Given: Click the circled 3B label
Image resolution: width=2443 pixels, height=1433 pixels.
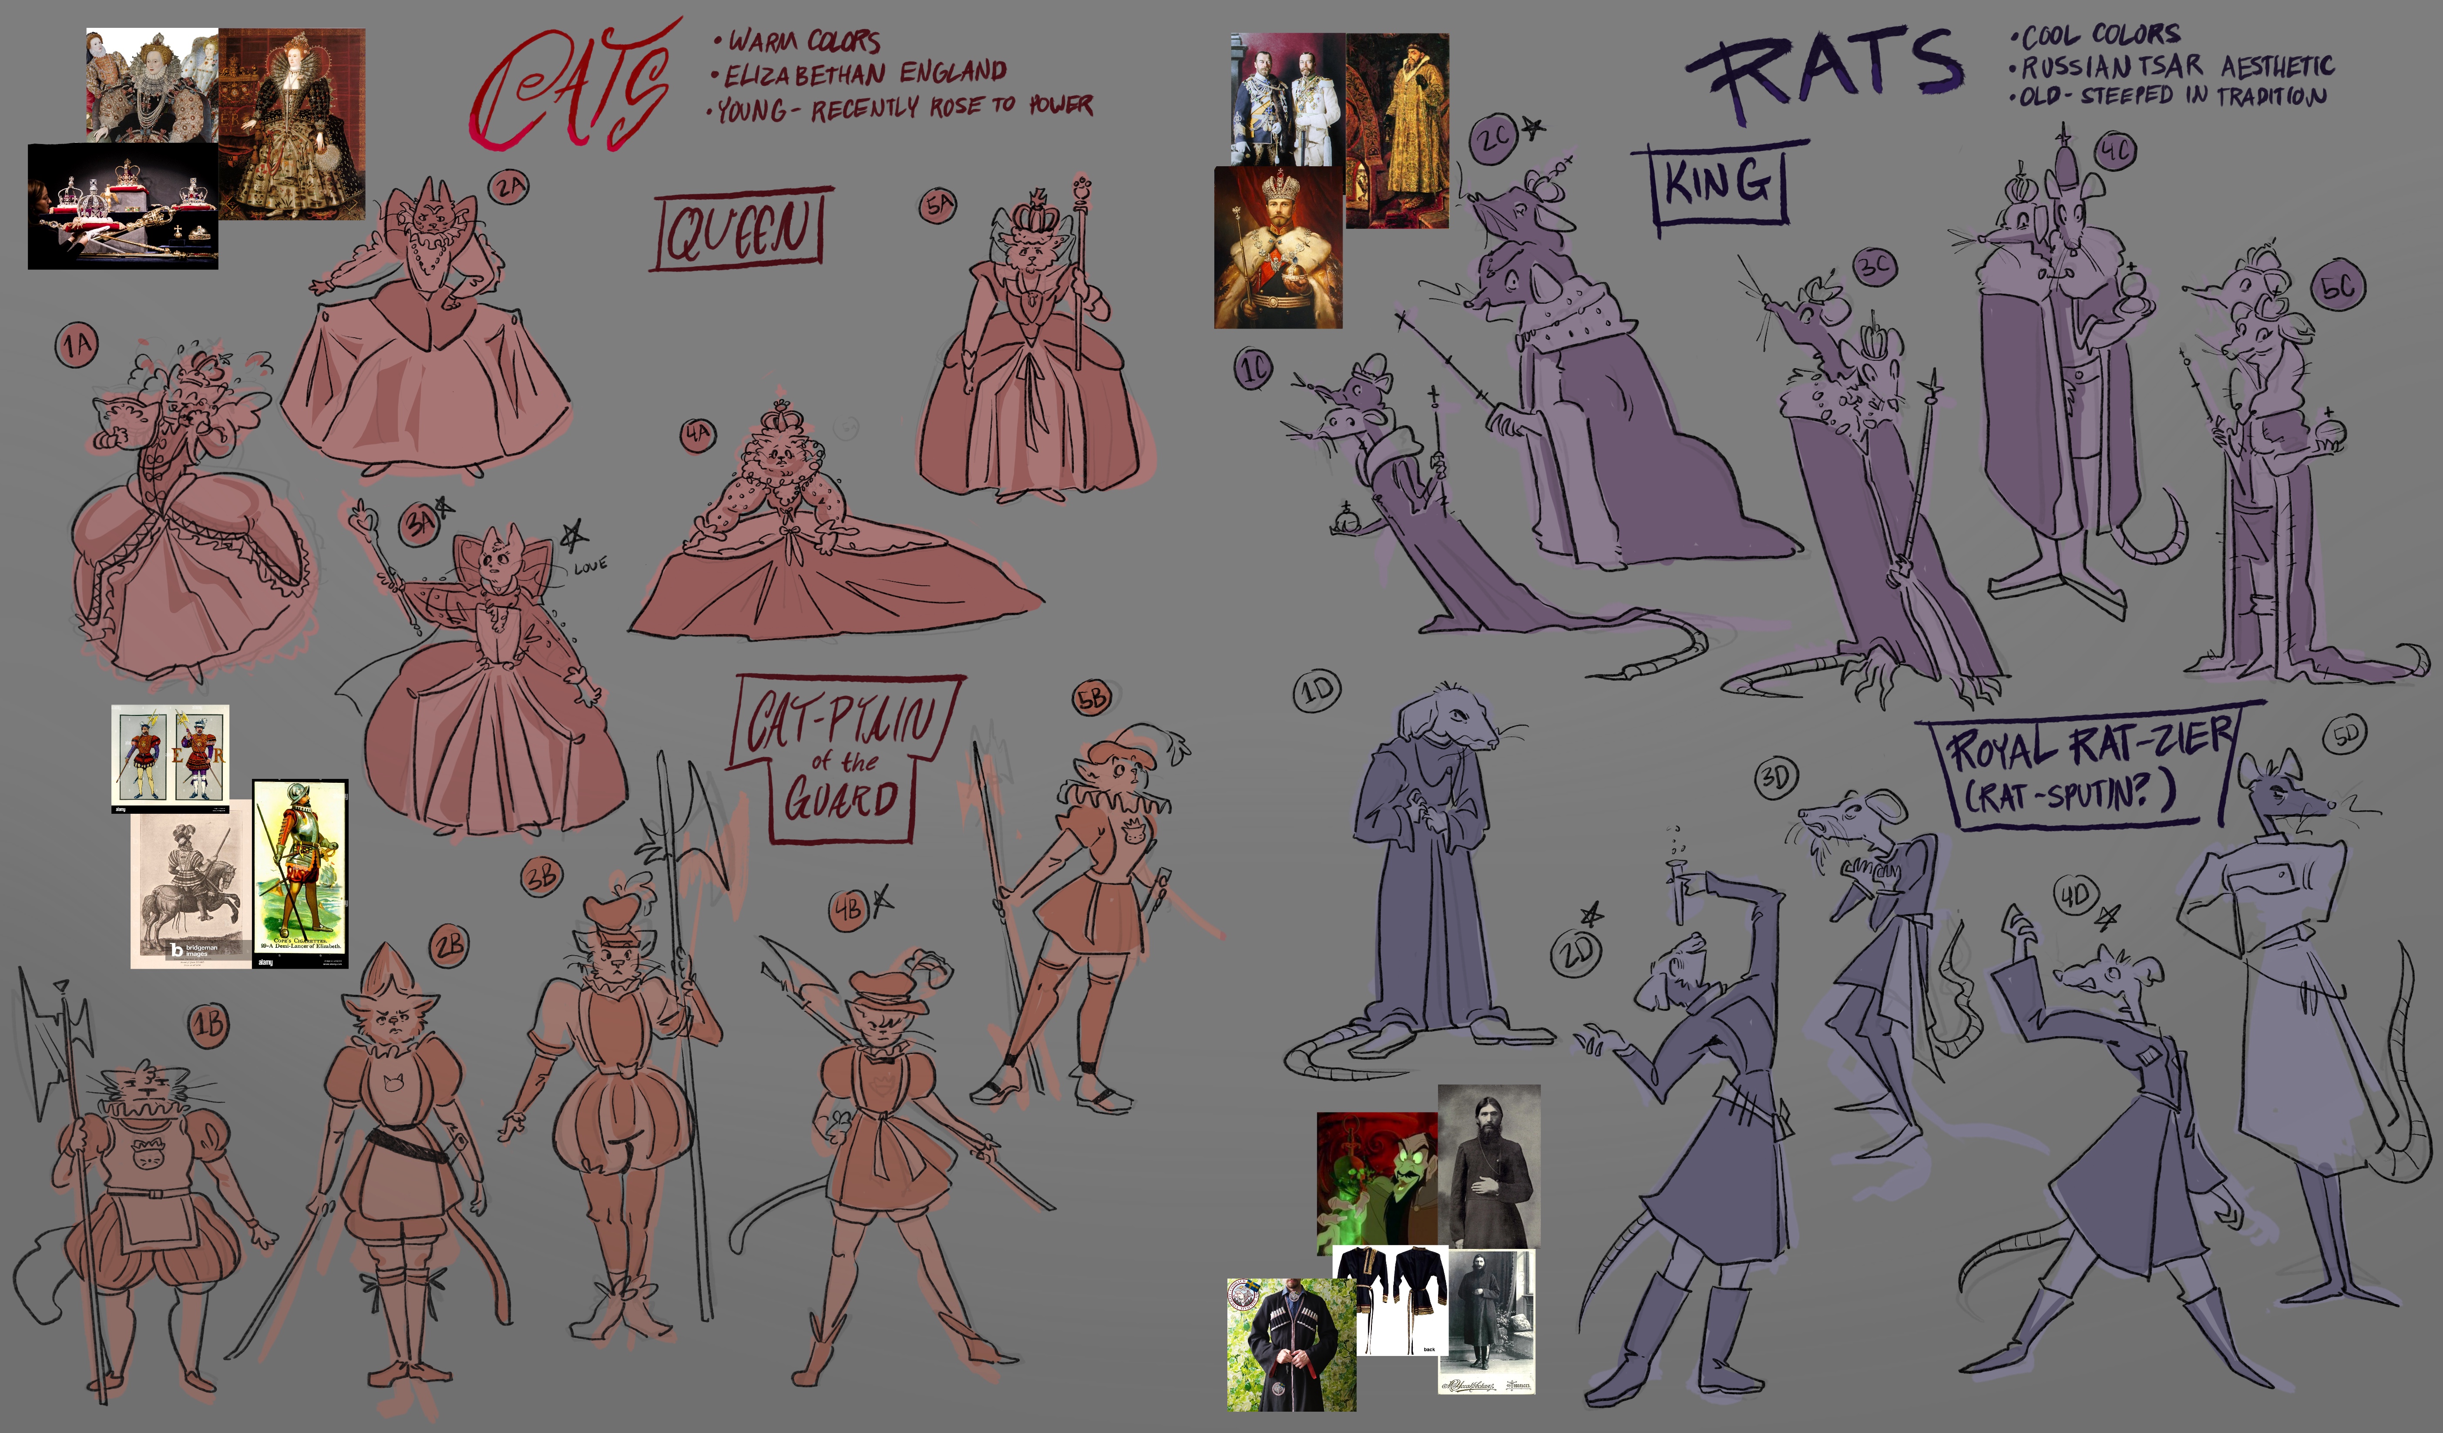Looking at the screenshot, I should click(x=541, y=876).
